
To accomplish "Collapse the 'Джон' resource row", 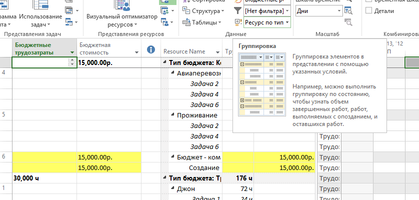I will [x=173, y=189].
